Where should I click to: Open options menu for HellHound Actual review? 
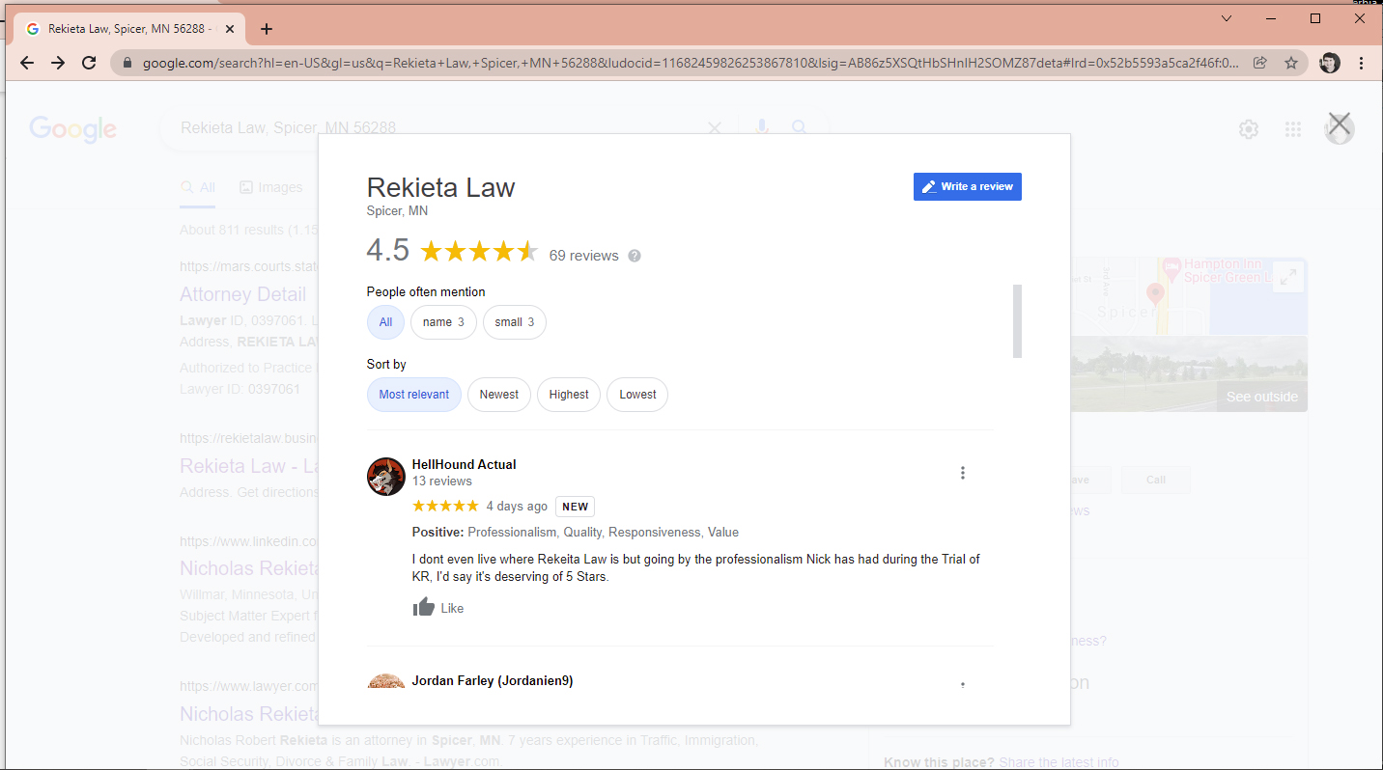[x=963, y=473]
